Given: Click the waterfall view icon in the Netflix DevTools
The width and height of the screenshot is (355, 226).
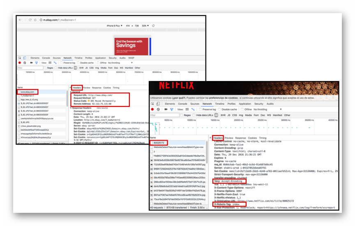Looking at the screenshot, I should (193, 109).
